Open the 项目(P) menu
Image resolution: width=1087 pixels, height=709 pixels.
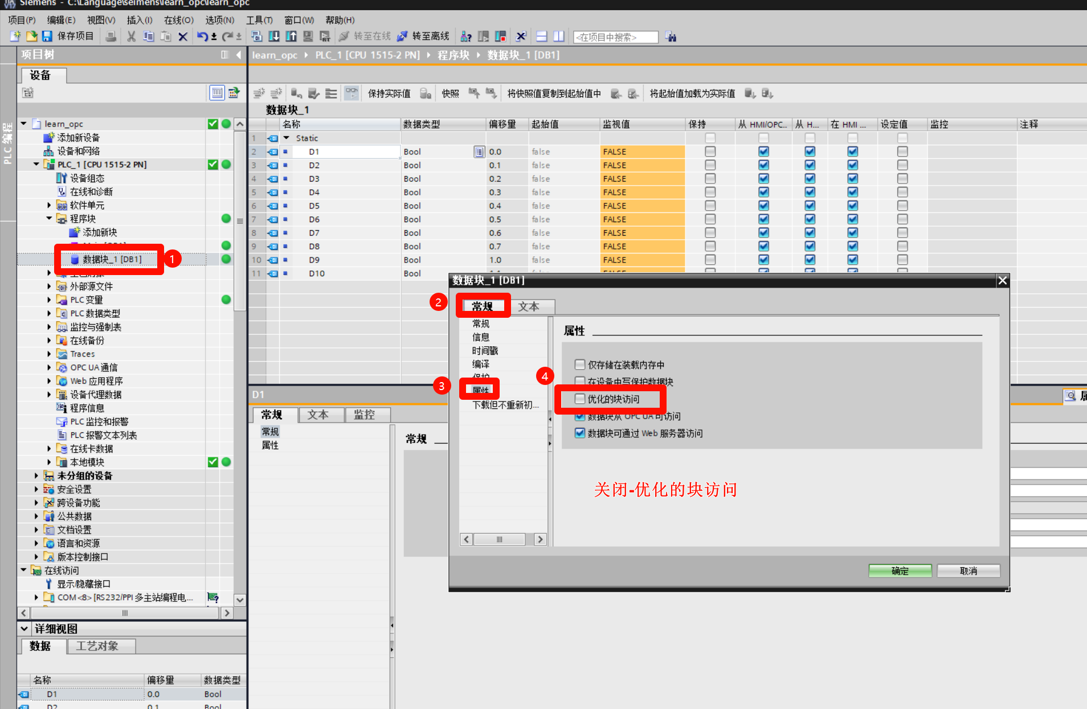[x=22, y=20]
